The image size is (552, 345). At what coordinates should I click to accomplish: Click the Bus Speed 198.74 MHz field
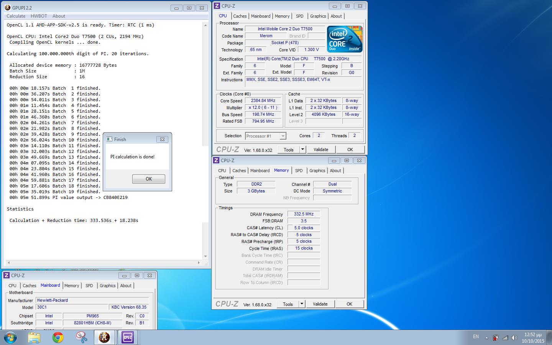pos(263,114)
